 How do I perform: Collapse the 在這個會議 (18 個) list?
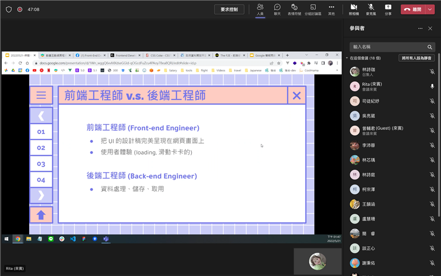click(x=347, y=58)
